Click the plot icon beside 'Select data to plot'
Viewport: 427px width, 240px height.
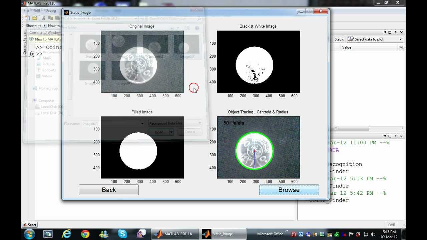pyautogui.click(x=350, y=39)
